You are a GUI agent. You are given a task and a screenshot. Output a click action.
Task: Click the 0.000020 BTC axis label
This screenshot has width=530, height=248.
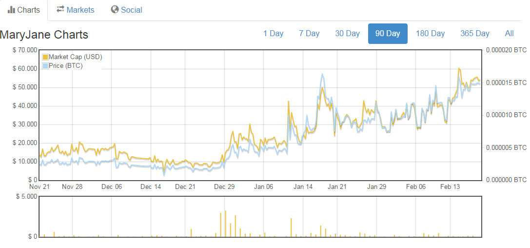(x=506, y=50)
